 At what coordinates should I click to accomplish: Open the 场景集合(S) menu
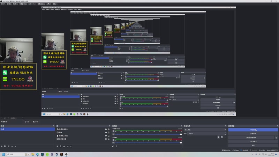click(x=41, y=4)
